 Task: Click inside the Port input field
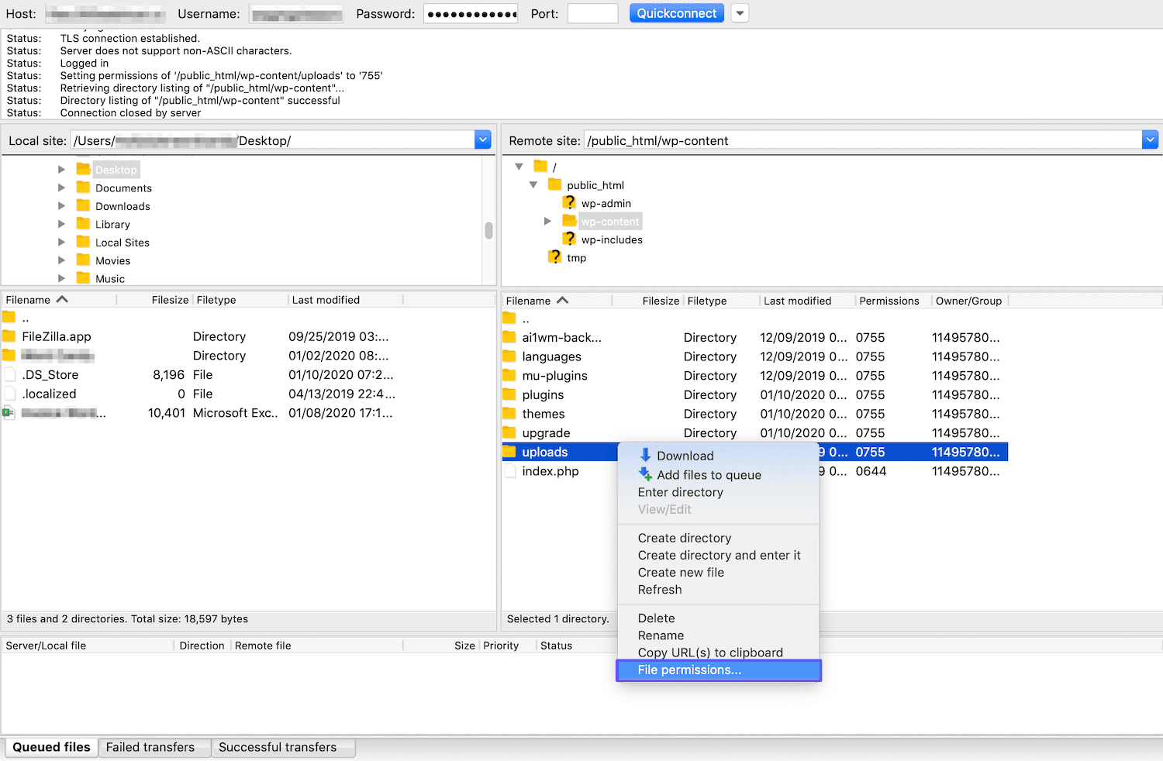592,12
